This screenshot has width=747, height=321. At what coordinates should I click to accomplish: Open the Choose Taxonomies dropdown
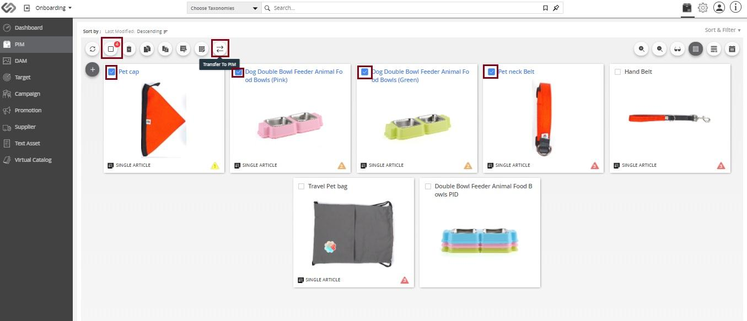(224, 8)
